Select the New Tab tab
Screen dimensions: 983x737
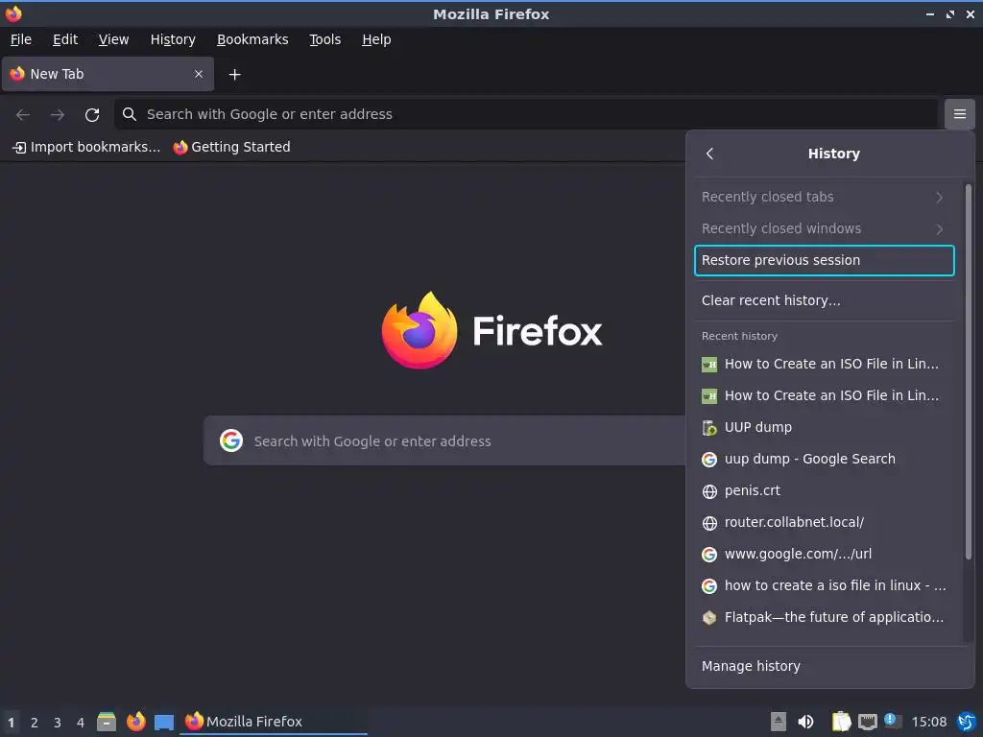108,74
